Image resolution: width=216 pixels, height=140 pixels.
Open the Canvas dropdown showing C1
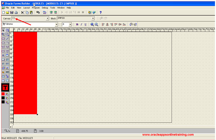tap(47, 18)
